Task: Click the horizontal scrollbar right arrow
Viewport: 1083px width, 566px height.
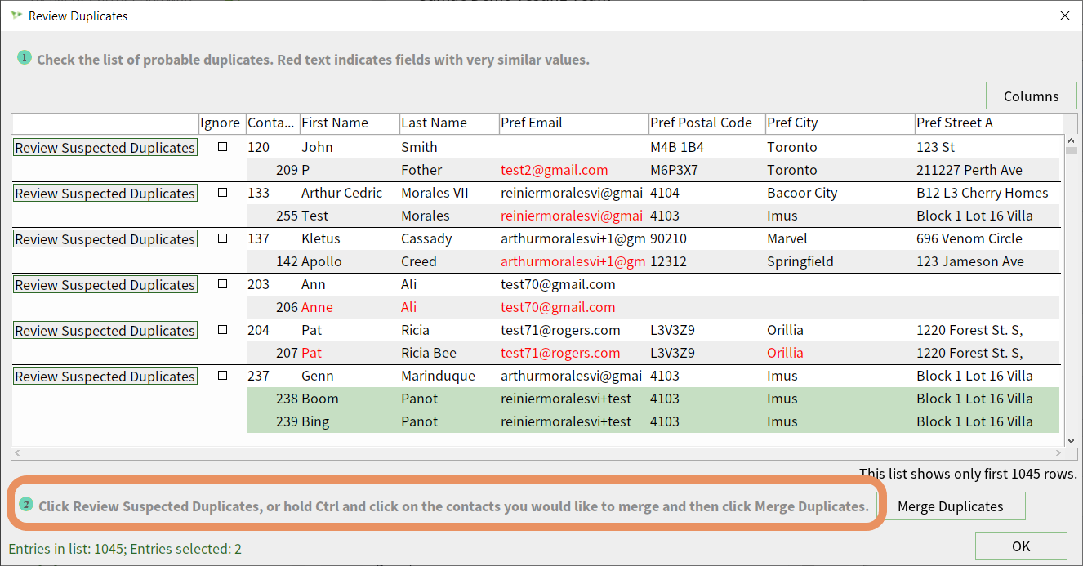Action: 1059,452
